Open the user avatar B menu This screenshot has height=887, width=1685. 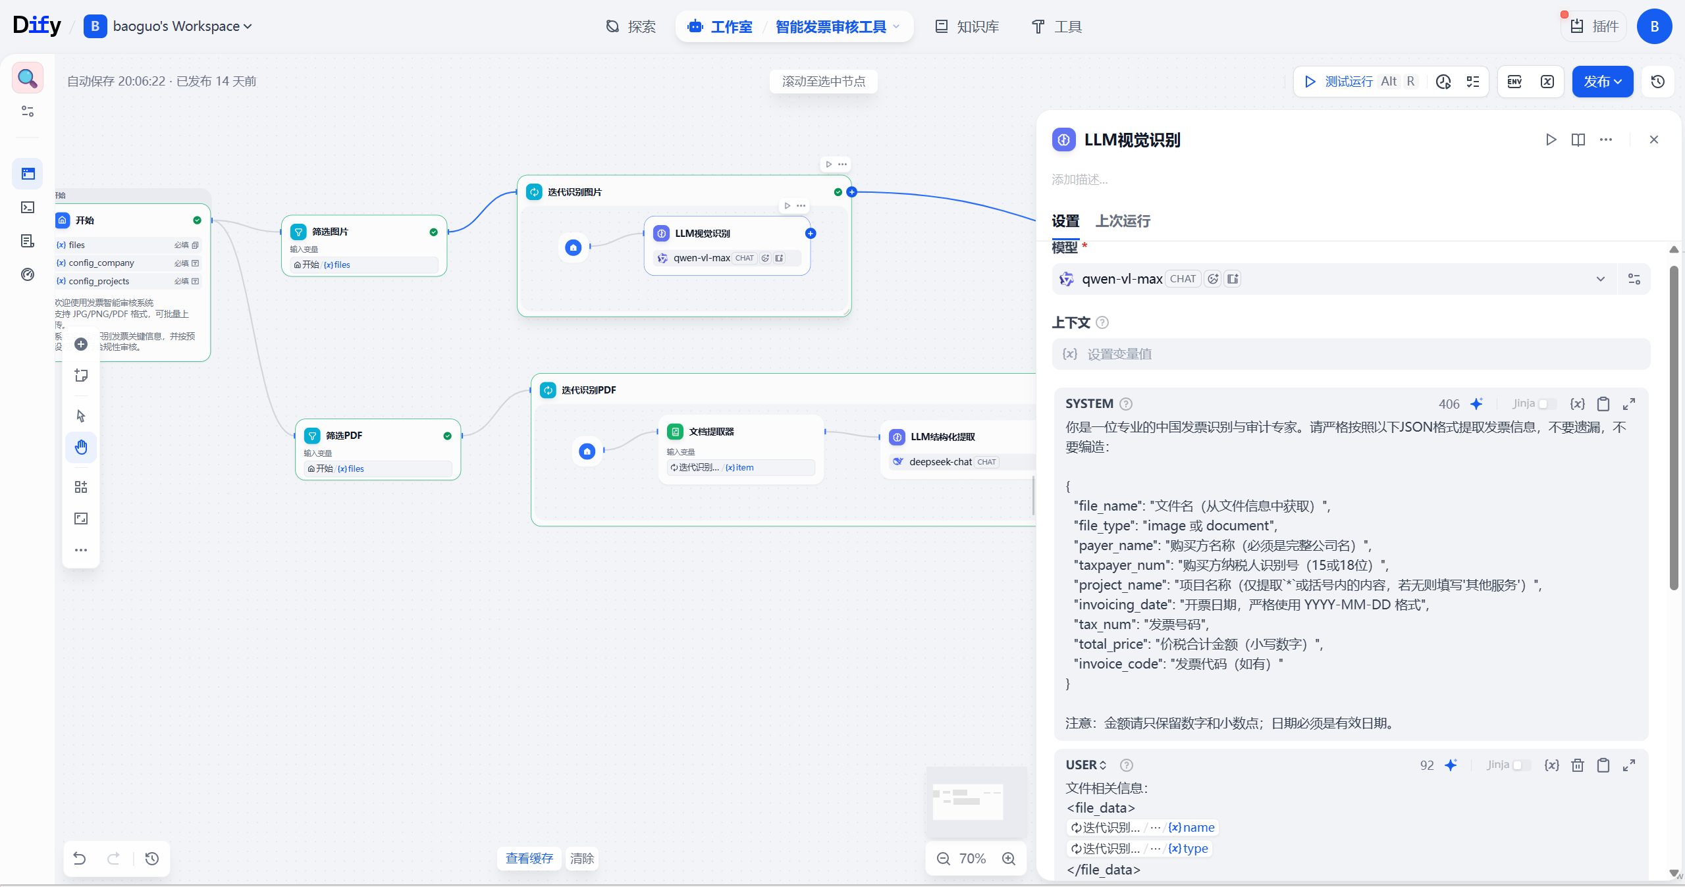[x=1654, y=26]
